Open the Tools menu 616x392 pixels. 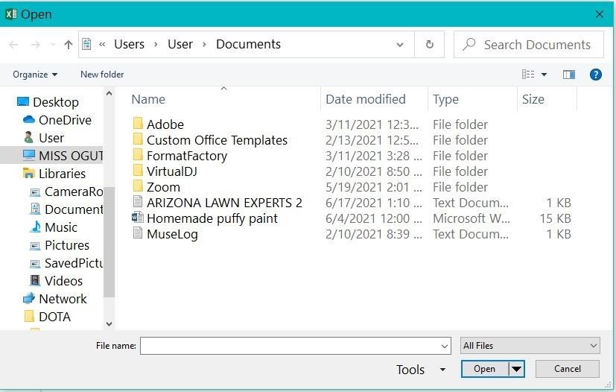point(420,370)
